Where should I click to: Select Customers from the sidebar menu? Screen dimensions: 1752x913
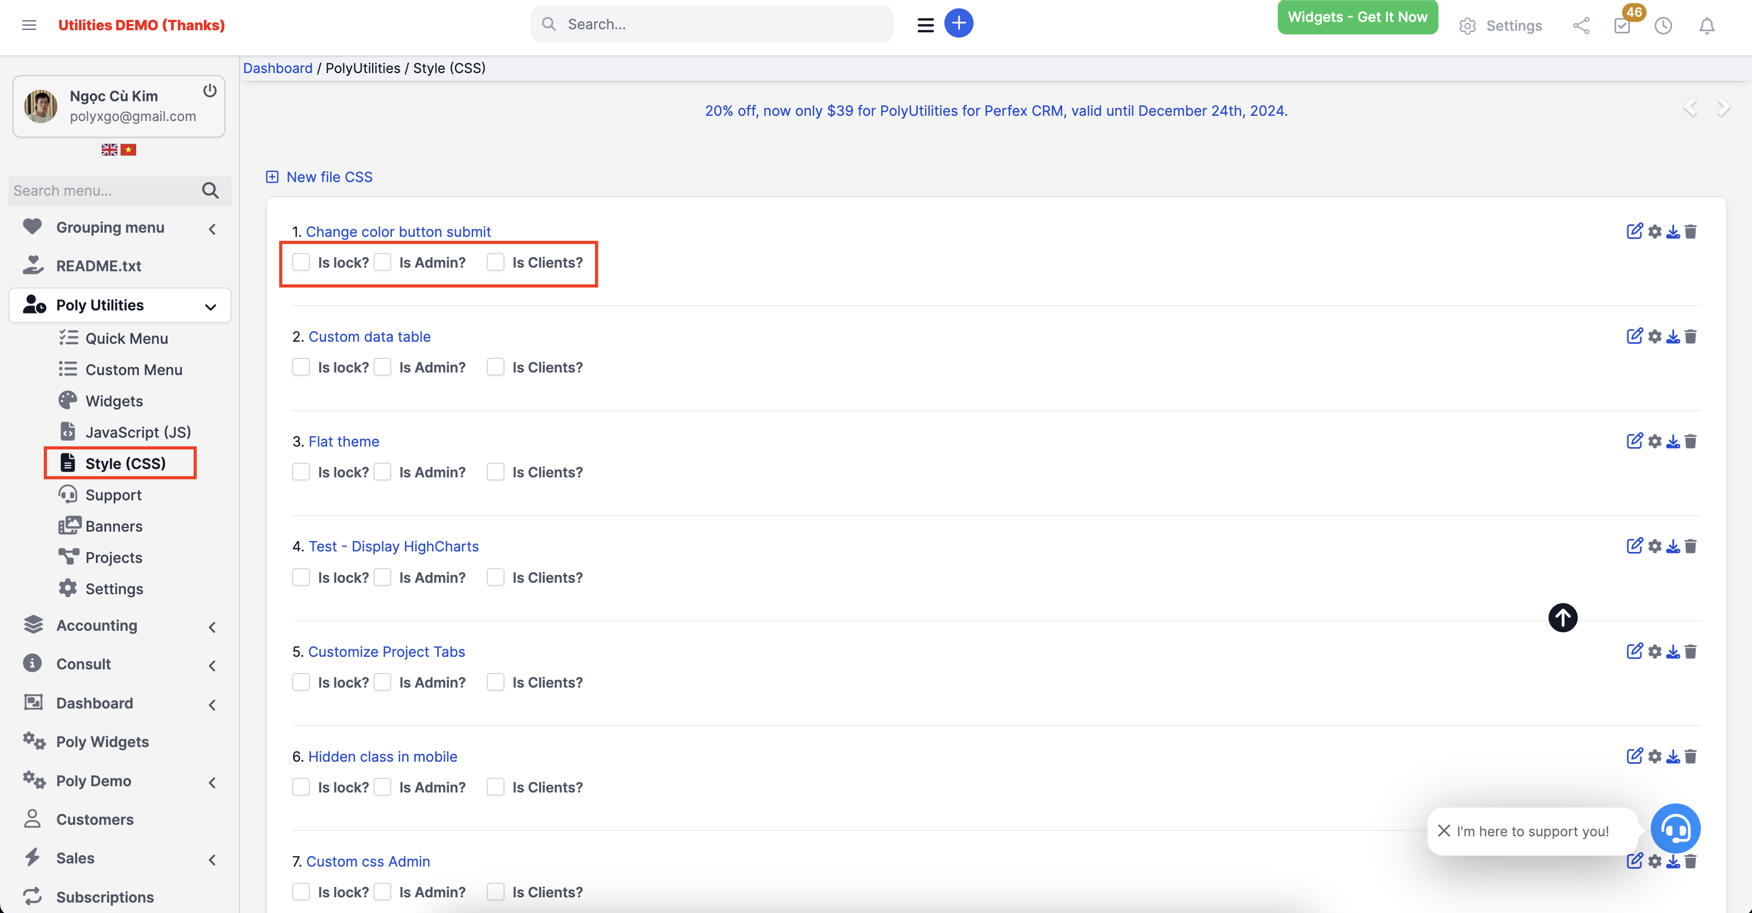[x=96, y=819]
